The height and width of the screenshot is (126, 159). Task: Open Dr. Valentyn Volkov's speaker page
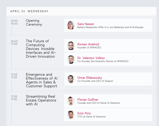point(91,58)
